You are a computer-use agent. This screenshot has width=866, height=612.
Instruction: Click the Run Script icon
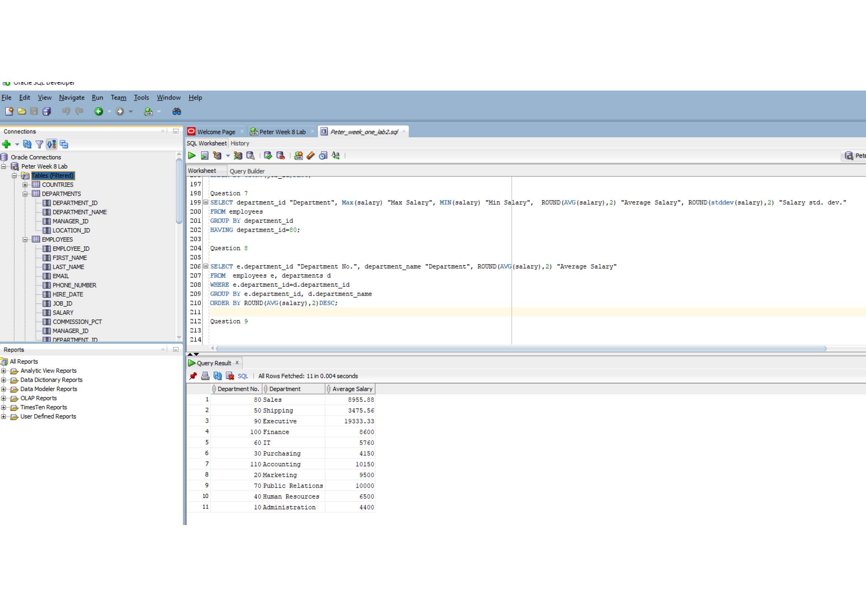tap(204, 156)
